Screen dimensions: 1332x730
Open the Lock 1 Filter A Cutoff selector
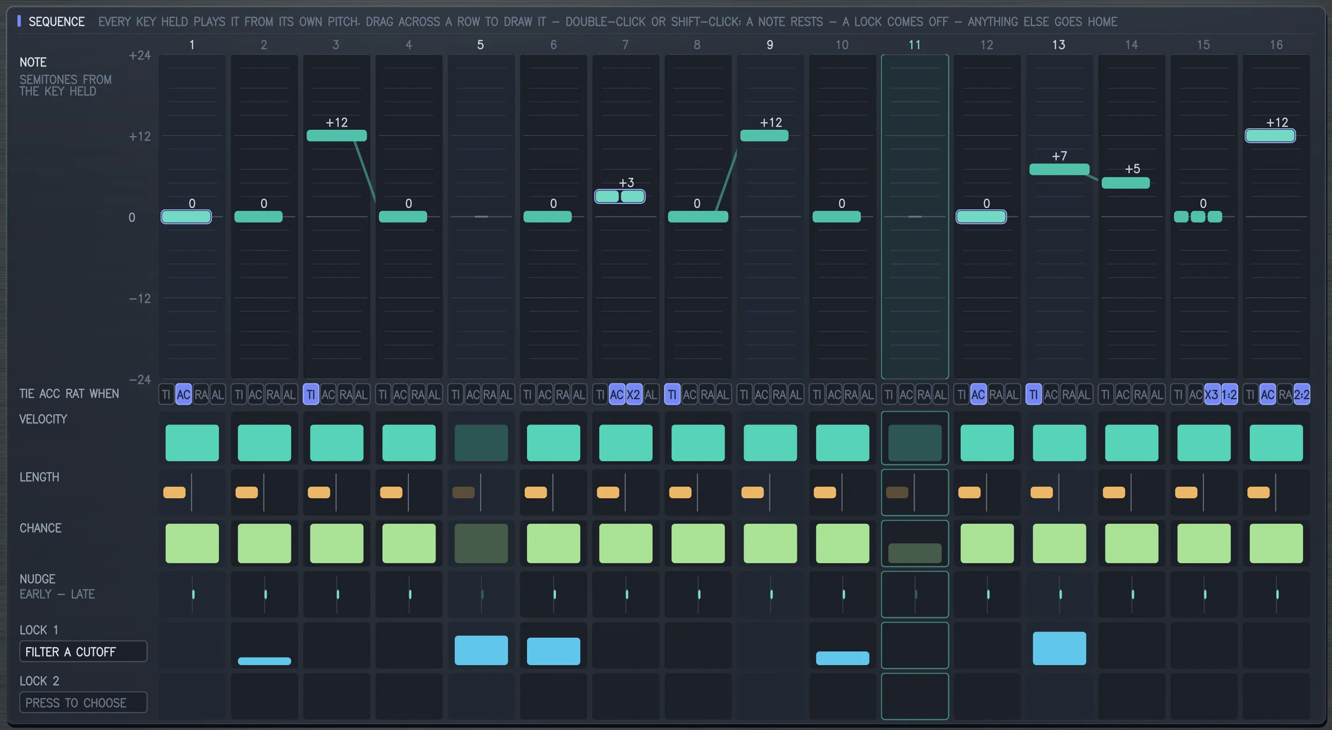pyautogui.click(x=83, y=651)
